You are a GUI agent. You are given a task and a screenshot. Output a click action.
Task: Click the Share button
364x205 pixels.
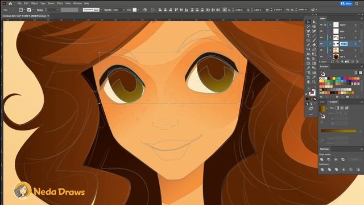click(x=346, y=3)
